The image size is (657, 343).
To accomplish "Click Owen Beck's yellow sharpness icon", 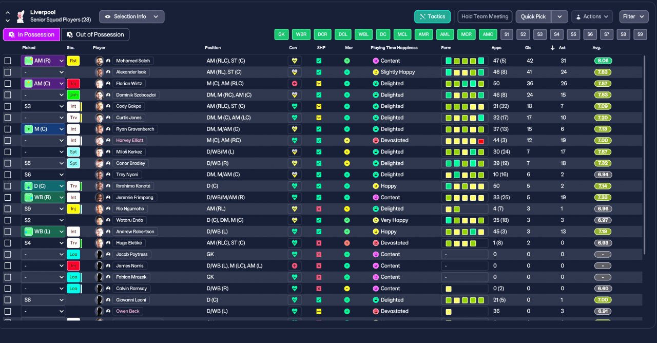I will (x=319, y=311).
